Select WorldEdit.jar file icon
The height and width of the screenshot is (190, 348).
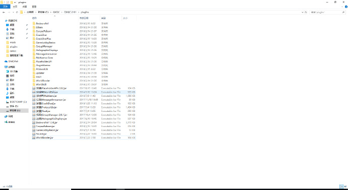click(x=34, y=92)
